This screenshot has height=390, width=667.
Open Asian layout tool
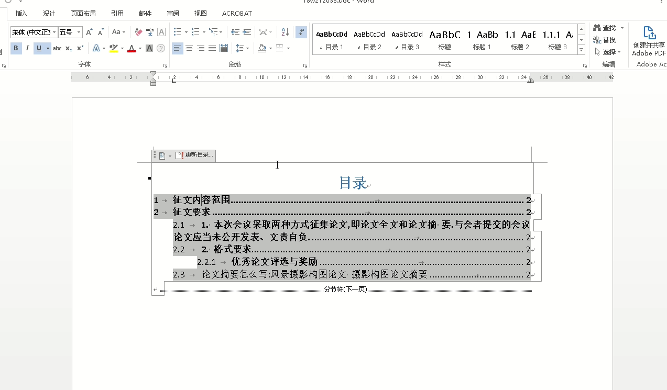click(x=263, y=32)
